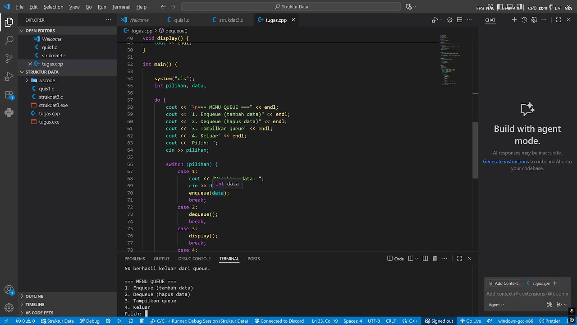Image resolution: width=577 pixels, height=325 pixels.
Task: Open terminal launch profile dropdown
Action: tap(417, 259)
